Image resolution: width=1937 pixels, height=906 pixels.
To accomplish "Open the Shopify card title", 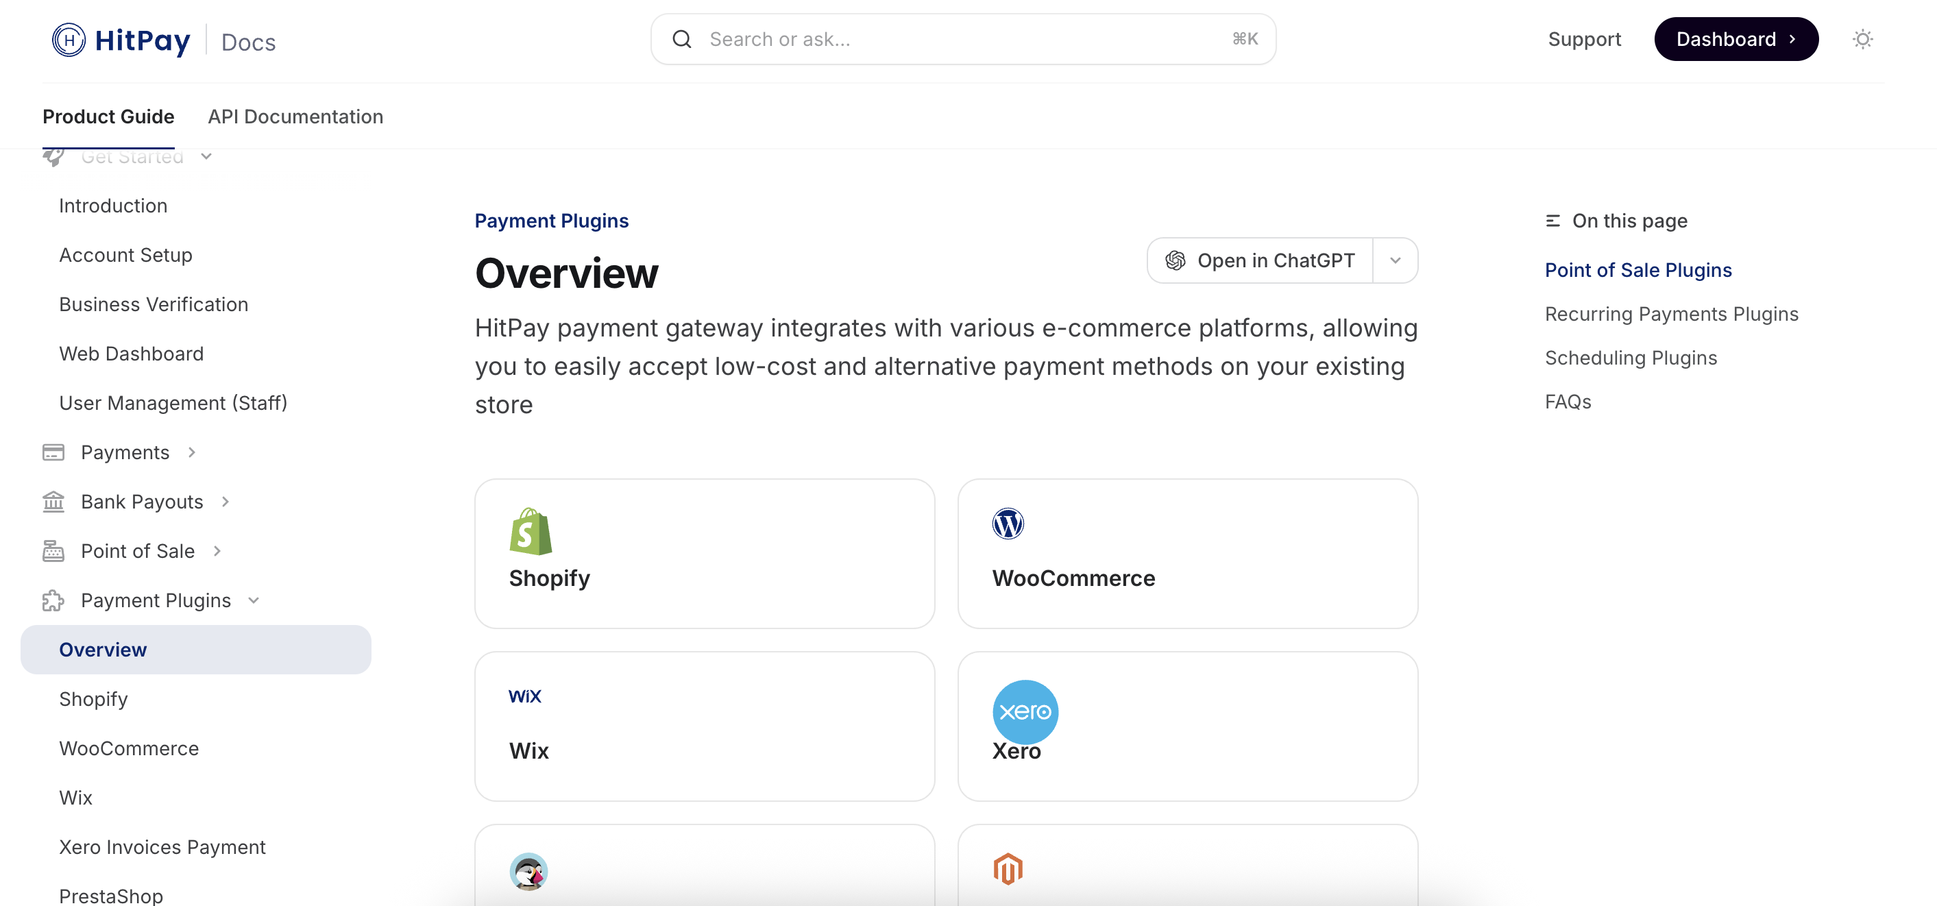I will (x=549, y=578).
